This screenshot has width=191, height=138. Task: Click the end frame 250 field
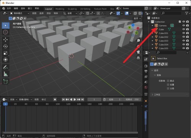tap(132, 99)
